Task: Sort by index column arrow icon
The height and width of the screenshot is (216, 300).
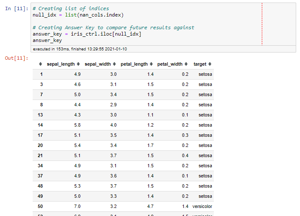Action: 40,64
